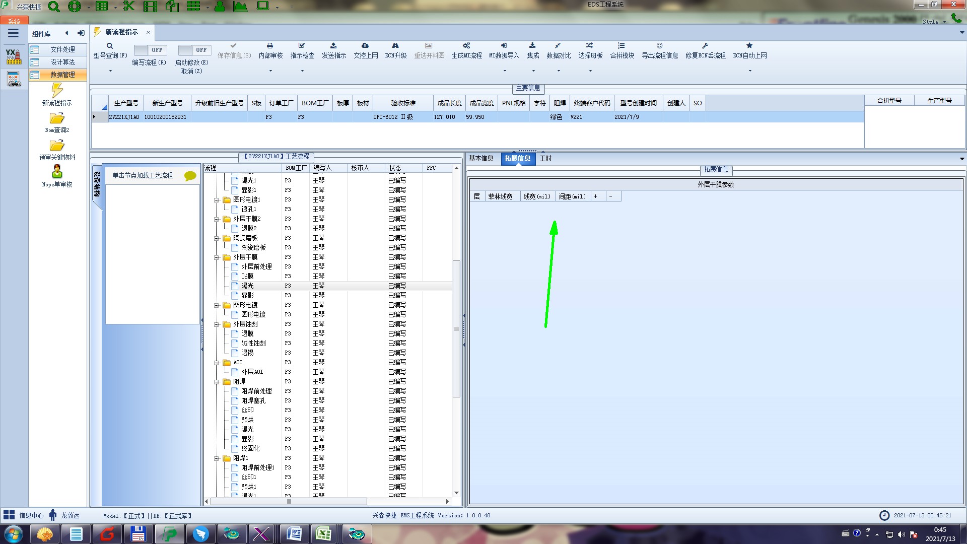Click the 文控上网 cloud upload icon

click(x=365, y=46)
